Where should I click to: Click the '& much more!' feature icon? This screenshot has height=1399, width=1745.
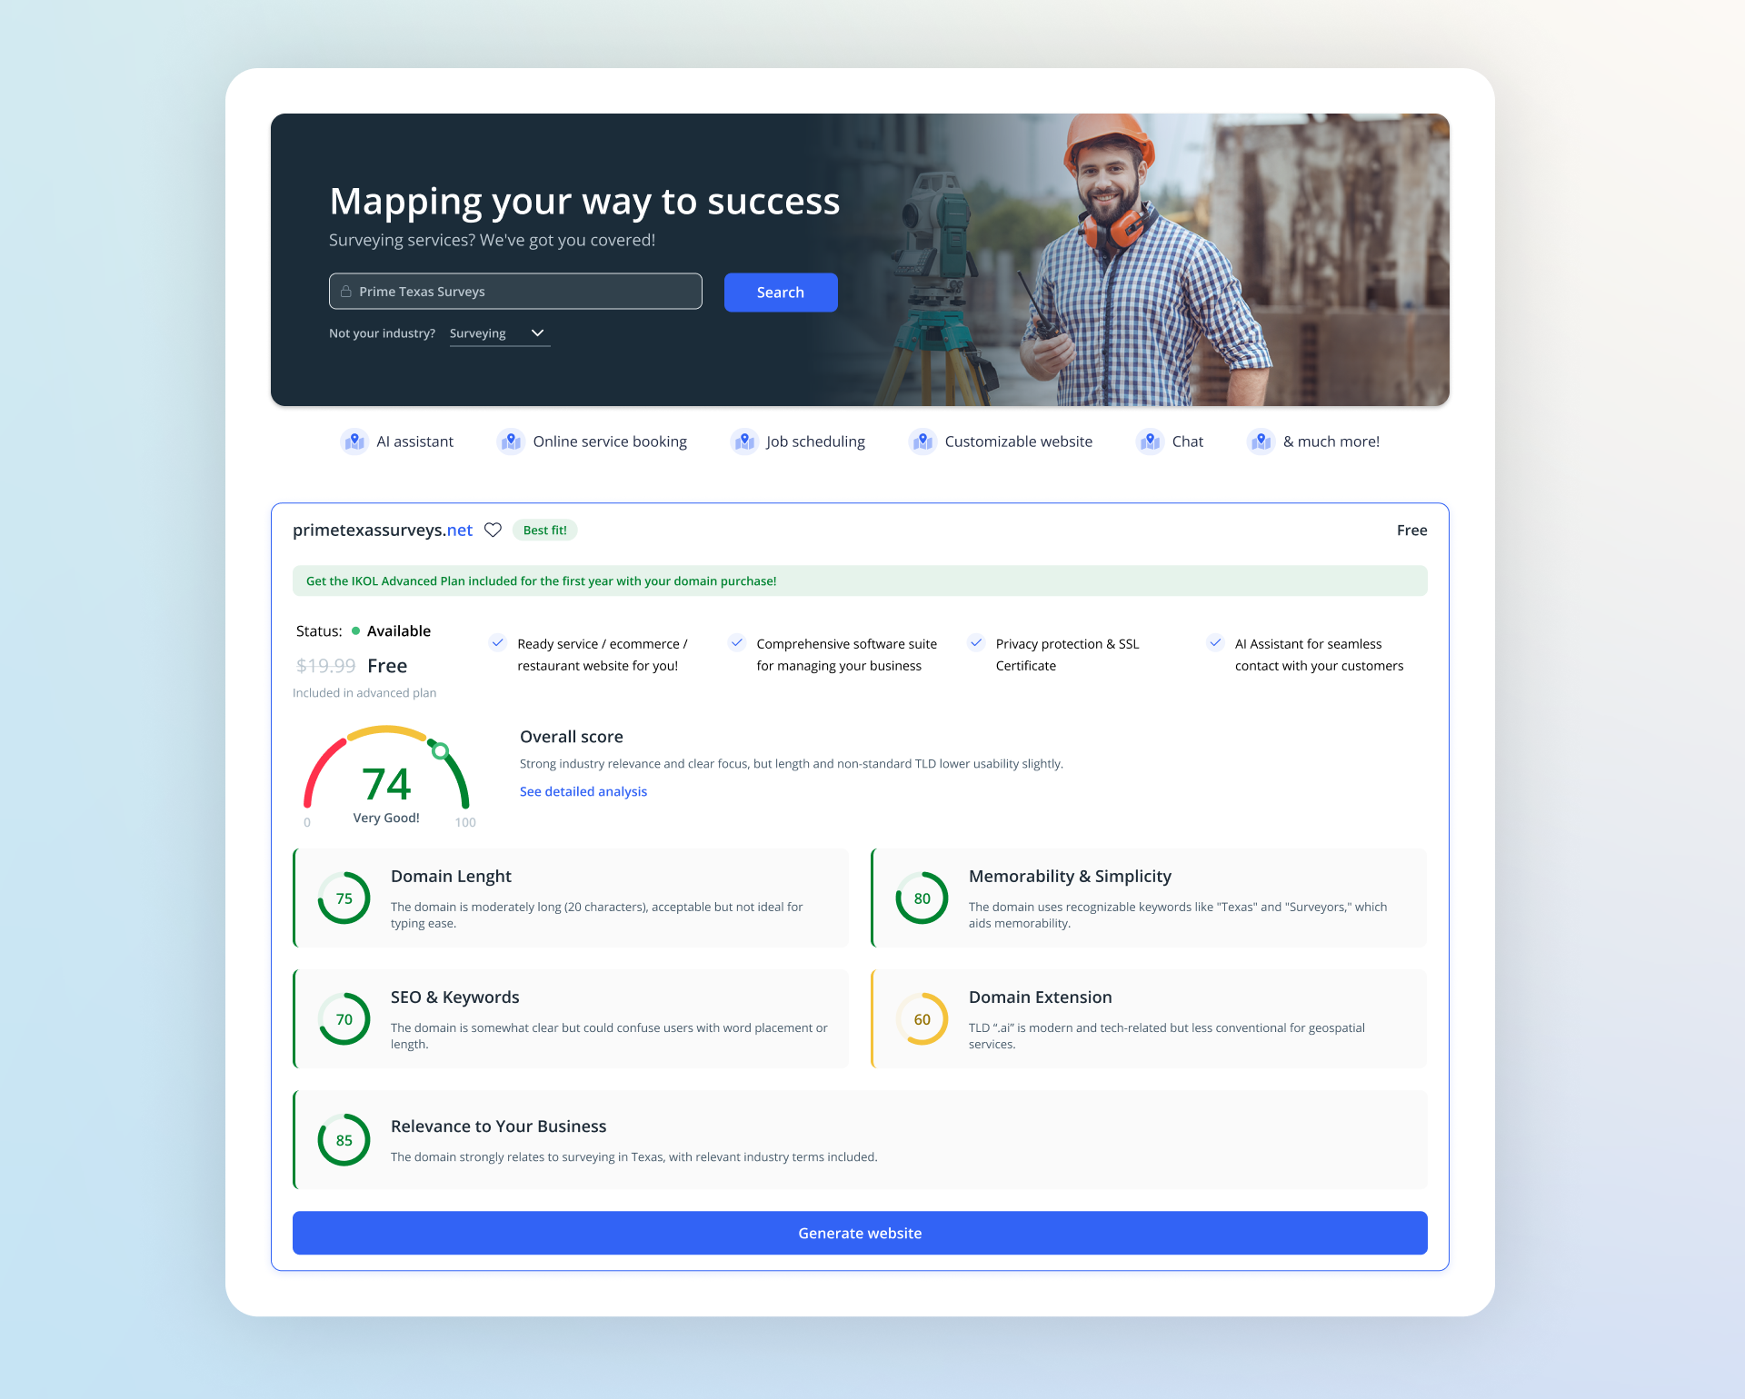(1261, 442)
